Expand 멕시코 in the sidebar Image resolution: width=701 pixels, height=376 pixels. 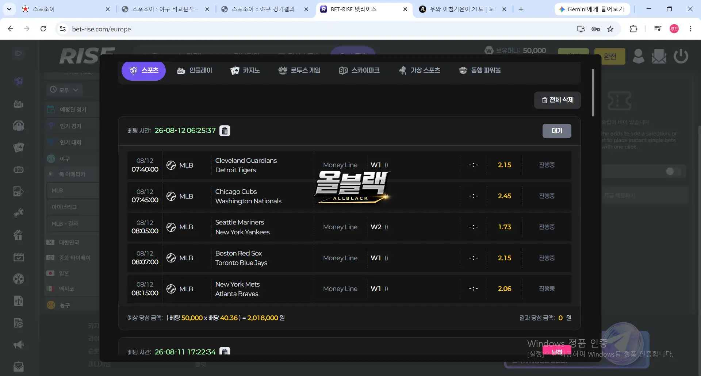(x=73, y=289)
